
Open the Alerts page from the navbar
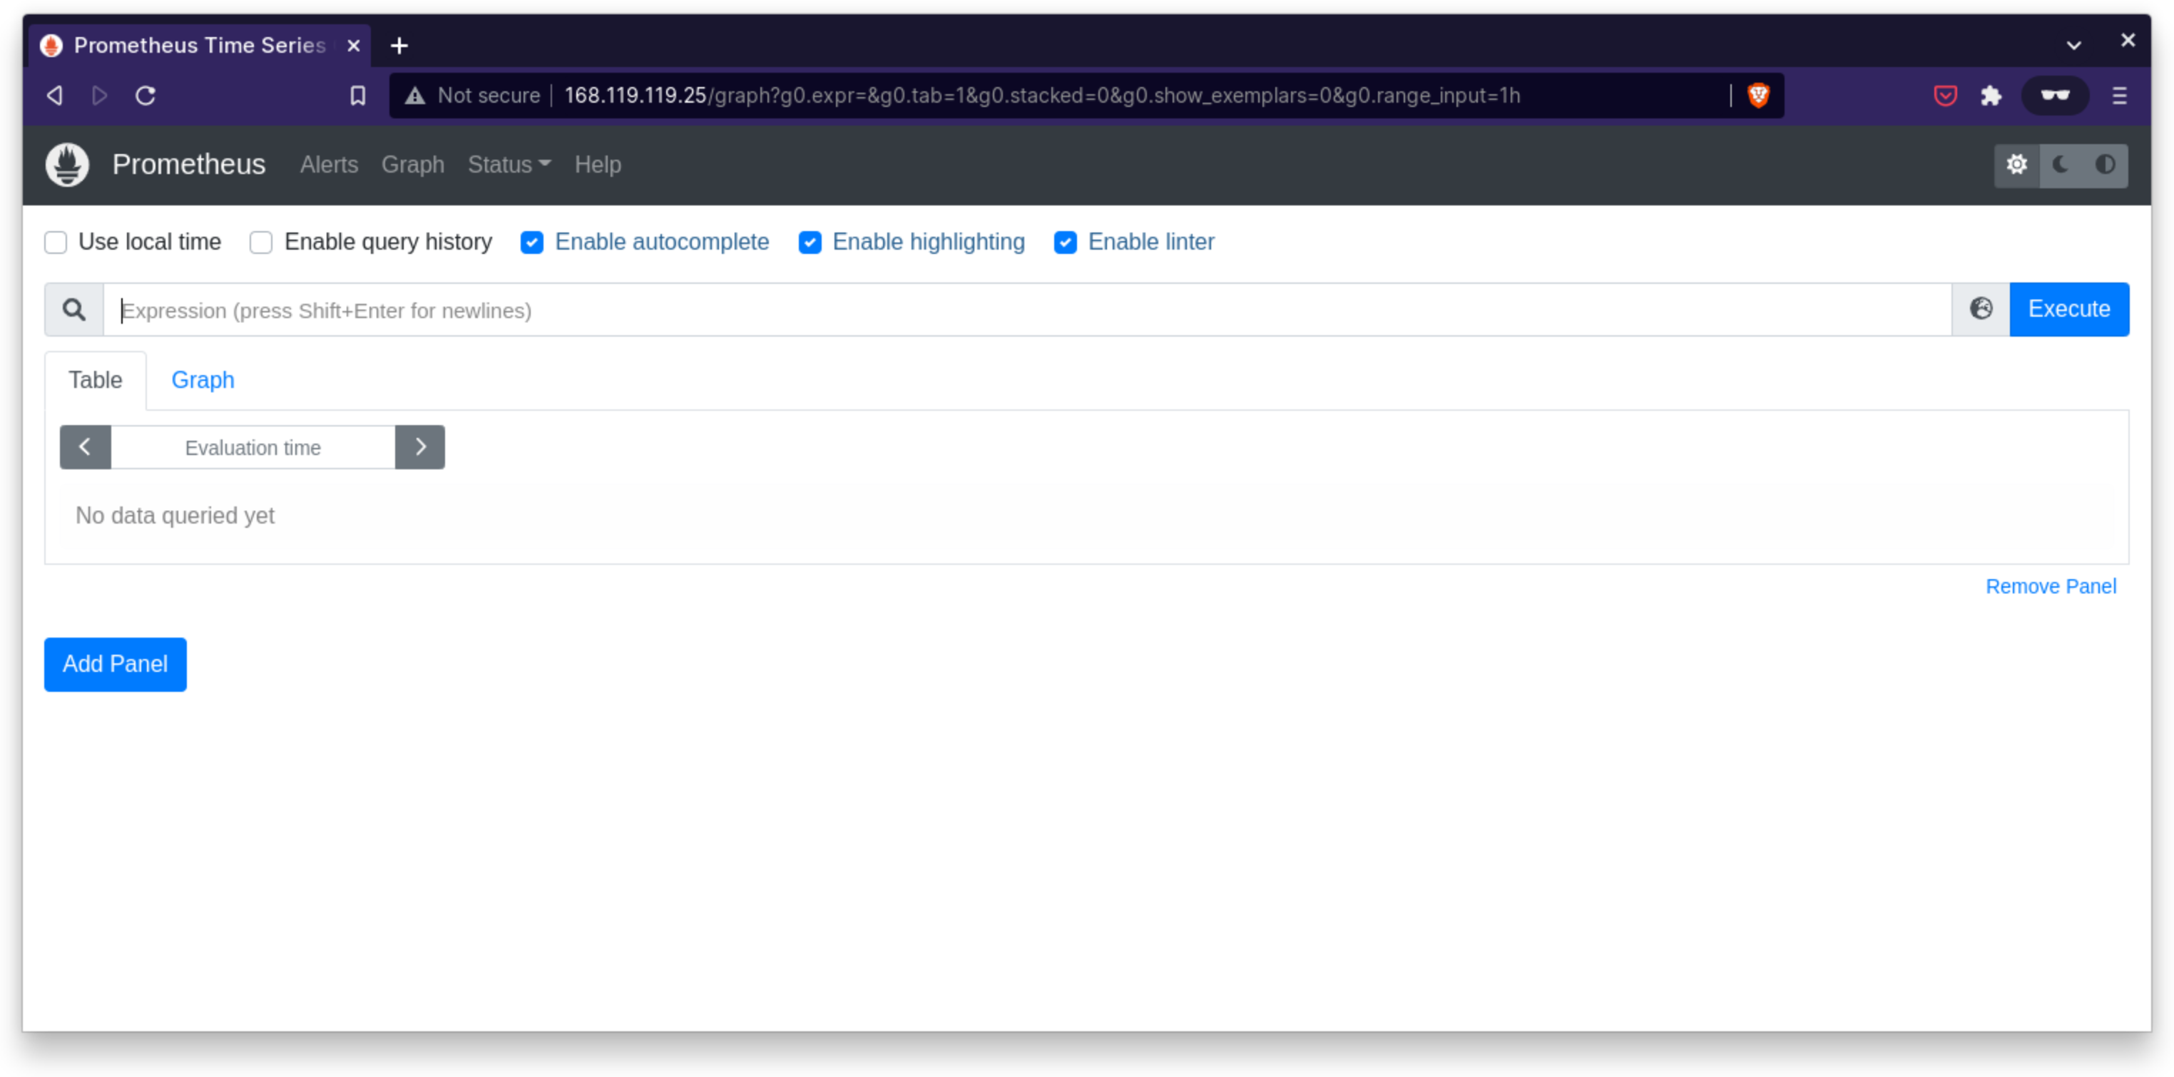click(x=329, y=165)
